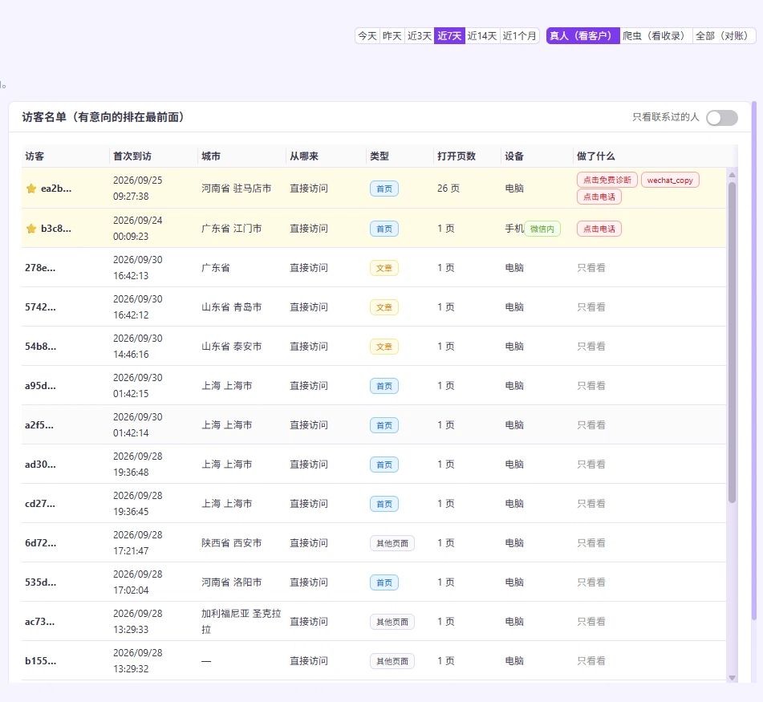Click the 其他页面 tag in b155 row
This screenshot has width=763, height=702.
pyautogui.click(x=392, y=661)
